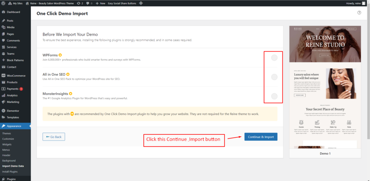Click the updates counter icon in admin bar
Viewport: 370px width, 181px height.
tap(78, 3)
